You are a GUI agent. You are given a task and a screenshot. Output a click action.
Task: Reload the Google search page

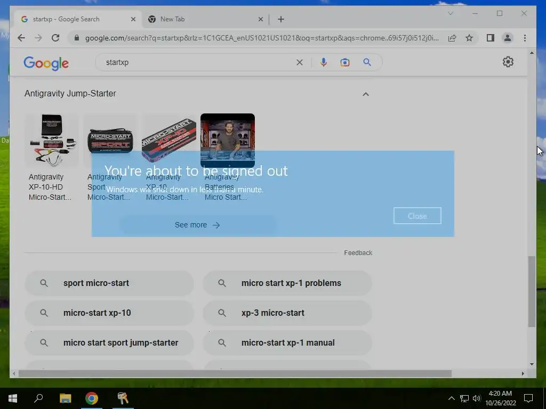click(55, 38)
